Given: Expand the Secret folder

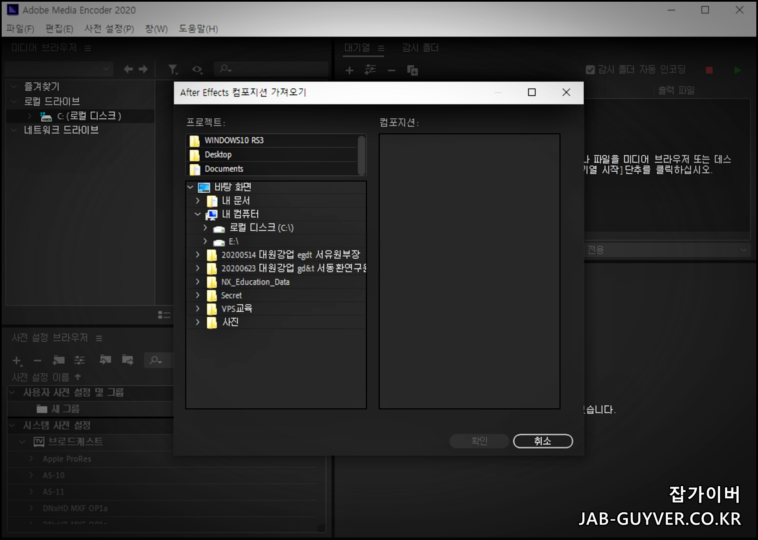Looking at the screenshot, I should [x=198, y=295].
